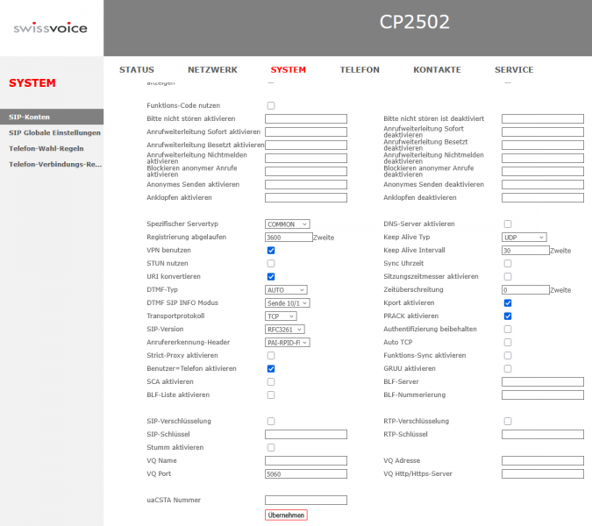592x526 pixels.
Task: Open the STATUS tab
Action: click(137, 70)
